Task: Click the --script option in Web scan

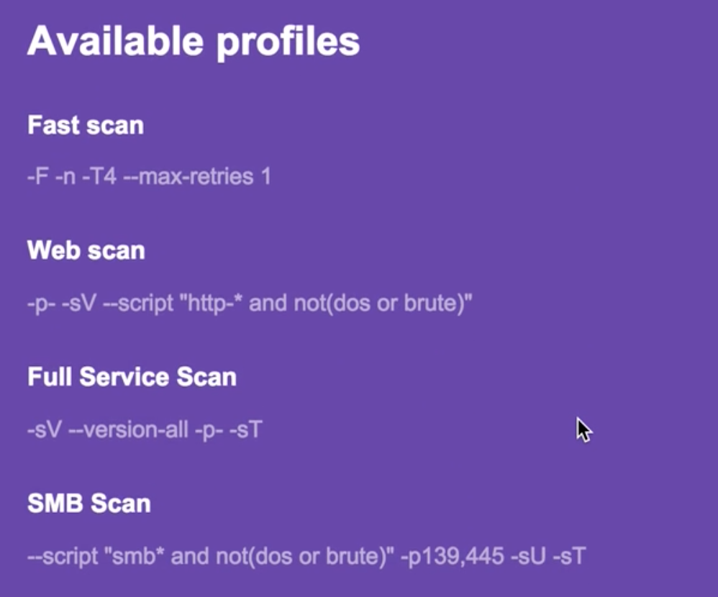Action: pos(138,304)
